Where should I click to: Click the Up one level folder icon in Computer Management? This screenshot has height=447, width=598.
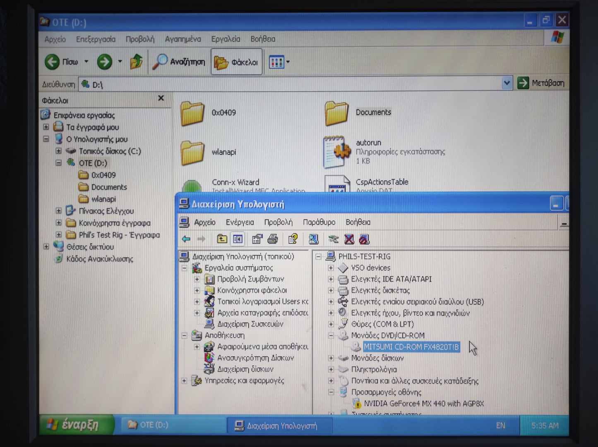tap(222, 239)
